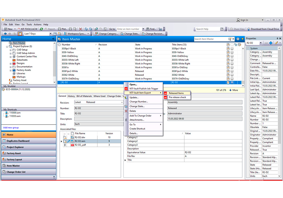Click the blue plus icon in Properties panel
The image size is (283, 198).
click(x=271, y=43)
